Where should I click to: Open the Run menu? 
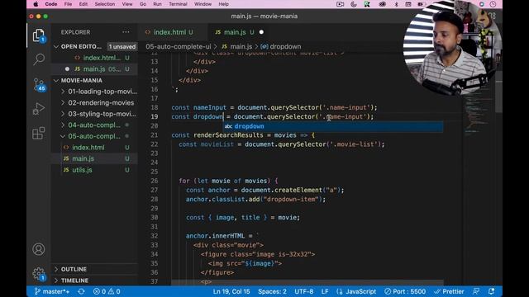pyautogui.click(x=157, y=4)
